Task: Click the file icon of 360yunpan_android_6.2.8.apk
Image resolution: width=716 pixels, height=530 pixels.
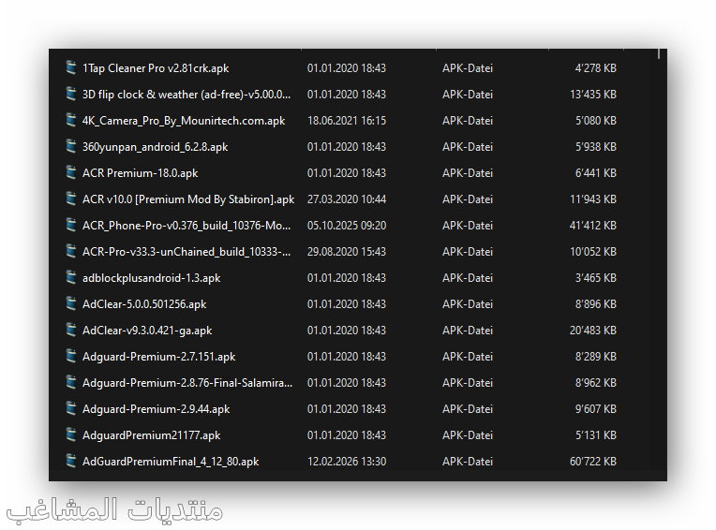Action: point(71,146)
